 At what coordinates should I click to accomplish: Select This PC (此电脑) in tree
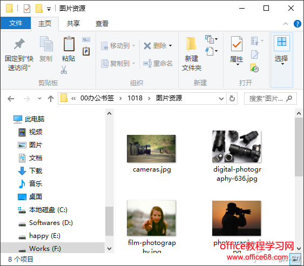[29, 119]
